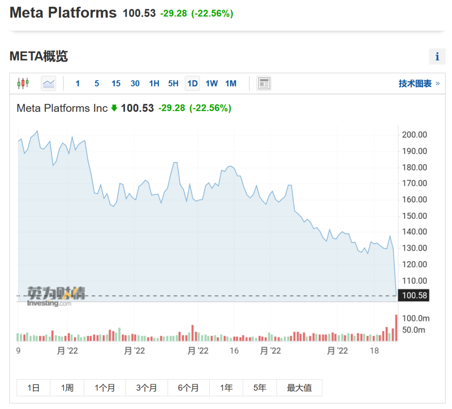The image size is (452, 409).
Task: Click the Meta Platforms page title
Action: pos(63,13)
